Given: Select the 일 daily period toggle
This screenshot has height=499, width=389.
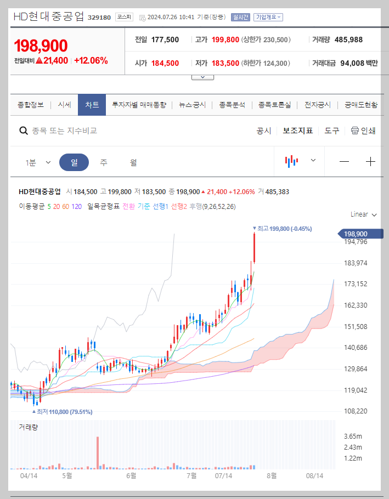Looking at the screenshot, I should tap(74, 161).
